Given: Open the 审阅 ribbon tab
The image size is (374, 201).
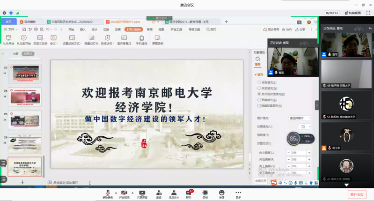Looking at the screenshot, I should tap(149, 29).
